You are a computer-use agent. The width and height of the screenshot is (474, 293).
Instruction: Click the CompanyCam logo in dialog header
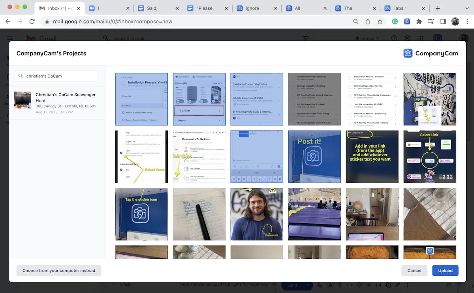click(x=431, y=53)
